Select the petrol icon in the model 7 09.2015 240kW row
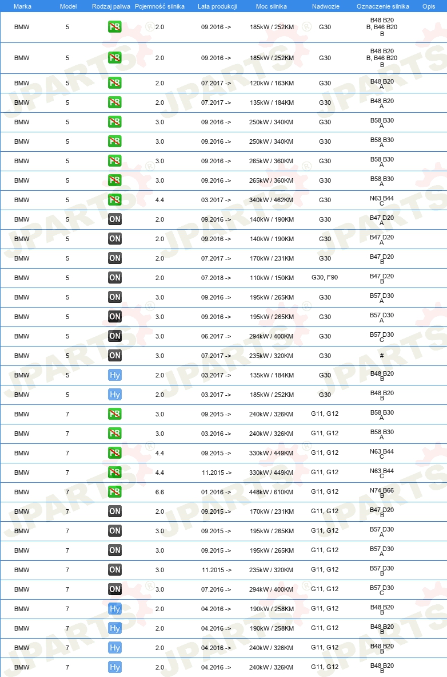 115,414
